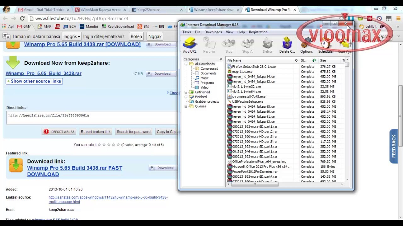Select 'PowerPoint2013ForDummies.rar' in the list
The height and width of the screenshot is (226, 403).
(x=286, y=172)
